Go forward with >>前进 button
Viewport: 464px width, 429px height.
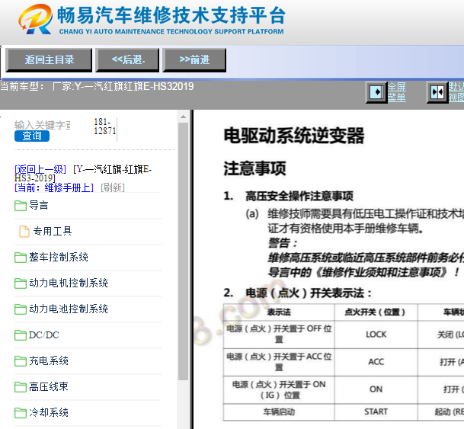click(194, 60)
